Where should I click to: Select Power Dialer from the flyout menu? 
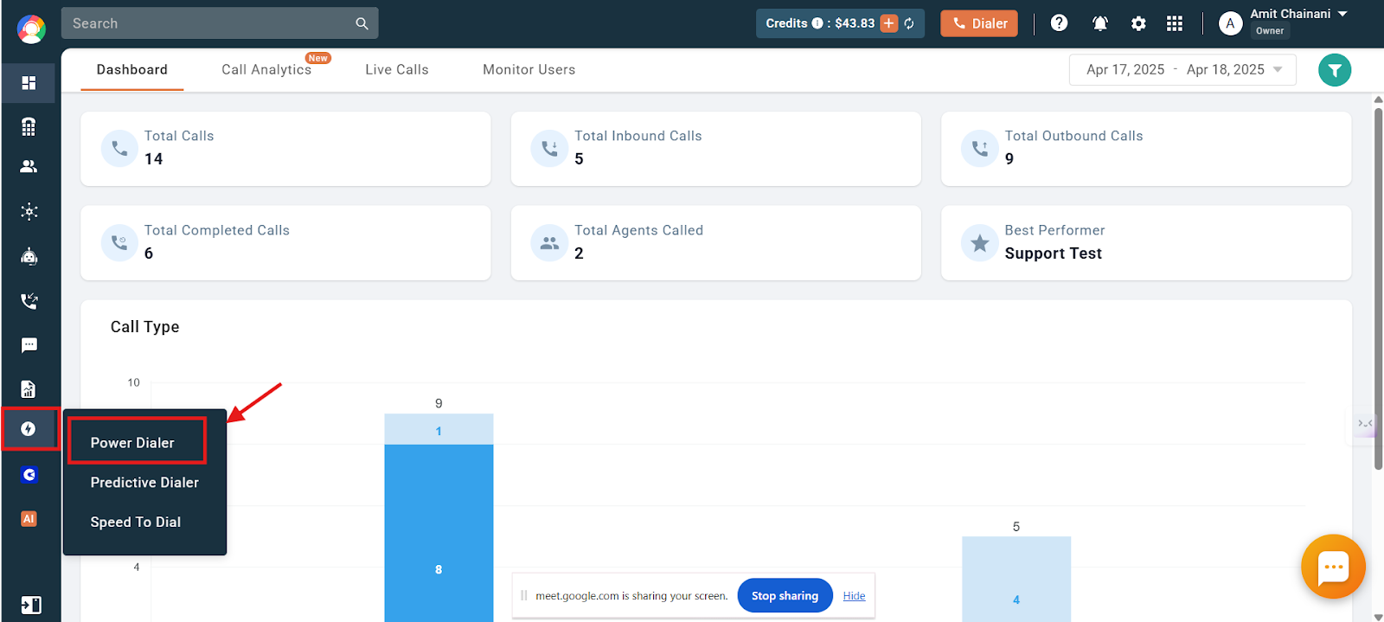[x=132, y=443]
